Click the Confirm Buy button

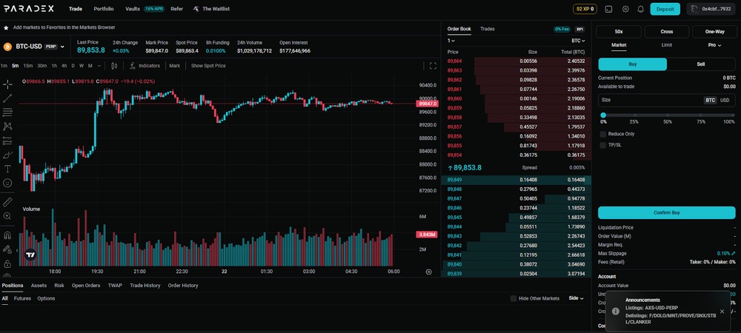pos(666,212)
